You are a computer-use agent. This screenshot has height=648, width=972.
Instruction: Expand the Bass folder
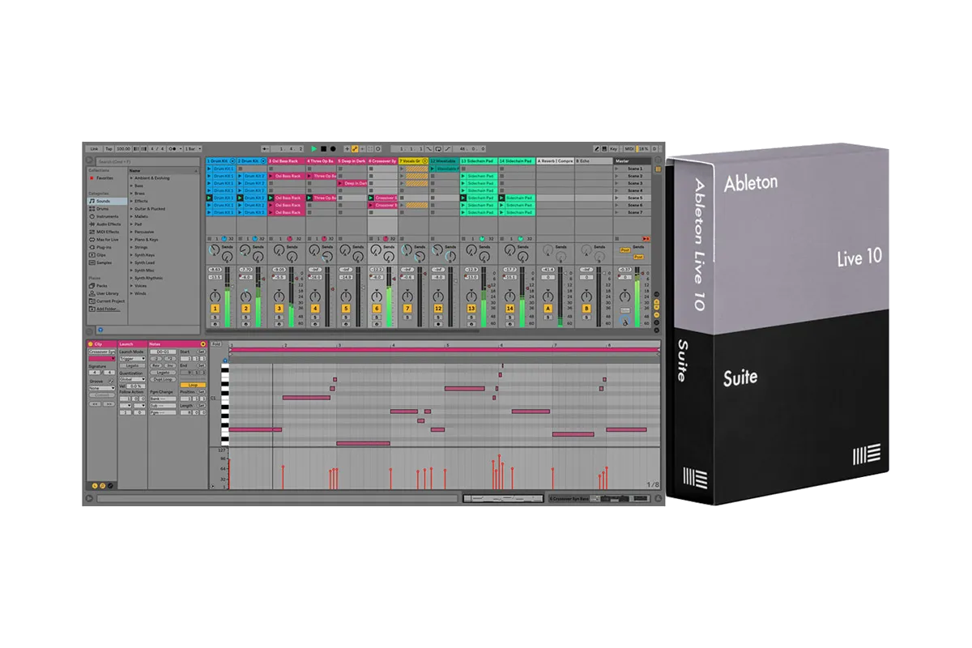pyautogui.click(x=131, y=185)
